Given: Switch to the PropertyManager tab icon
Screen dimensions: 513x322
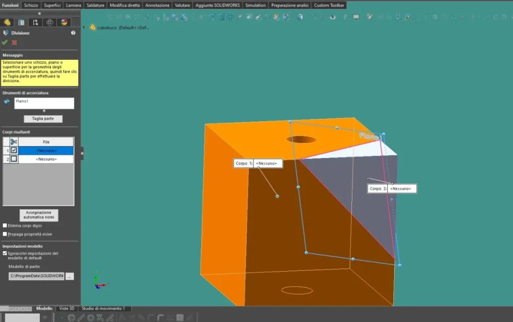Looking at the screenshot, I should 21,22.
